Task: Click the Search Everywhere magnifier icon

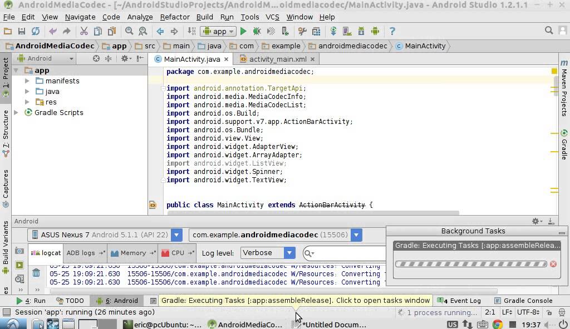Action: pyautogui.click(x=549, y=31)
